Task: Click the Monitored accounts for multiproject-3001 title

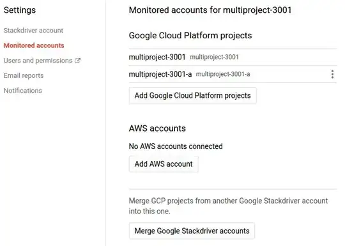Action: 210,10
